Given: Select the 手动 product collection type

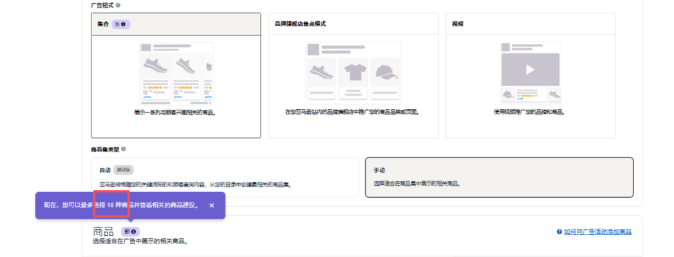Looking at the screenshot, I should click(499, 177).
